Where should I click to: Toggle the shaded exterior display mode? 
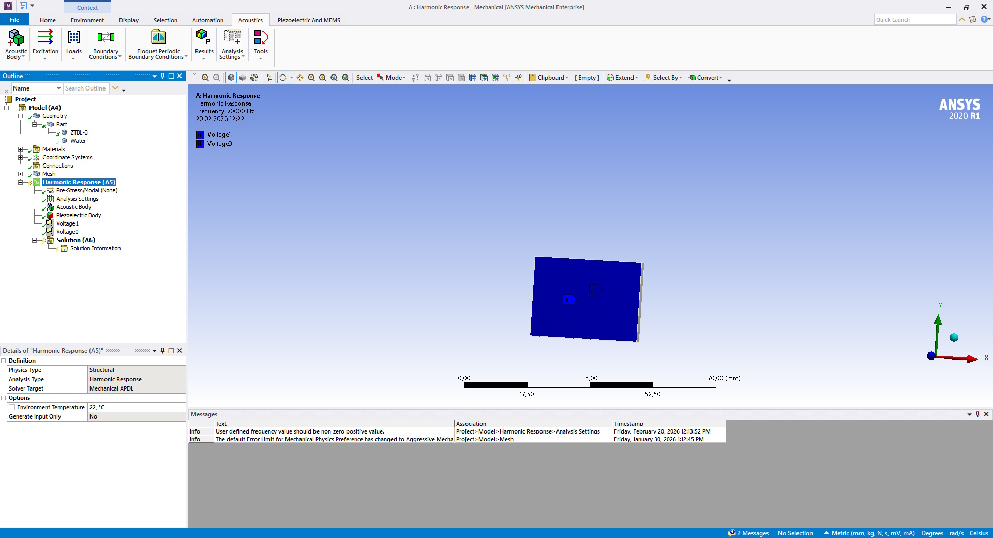[x=231, y=78]
